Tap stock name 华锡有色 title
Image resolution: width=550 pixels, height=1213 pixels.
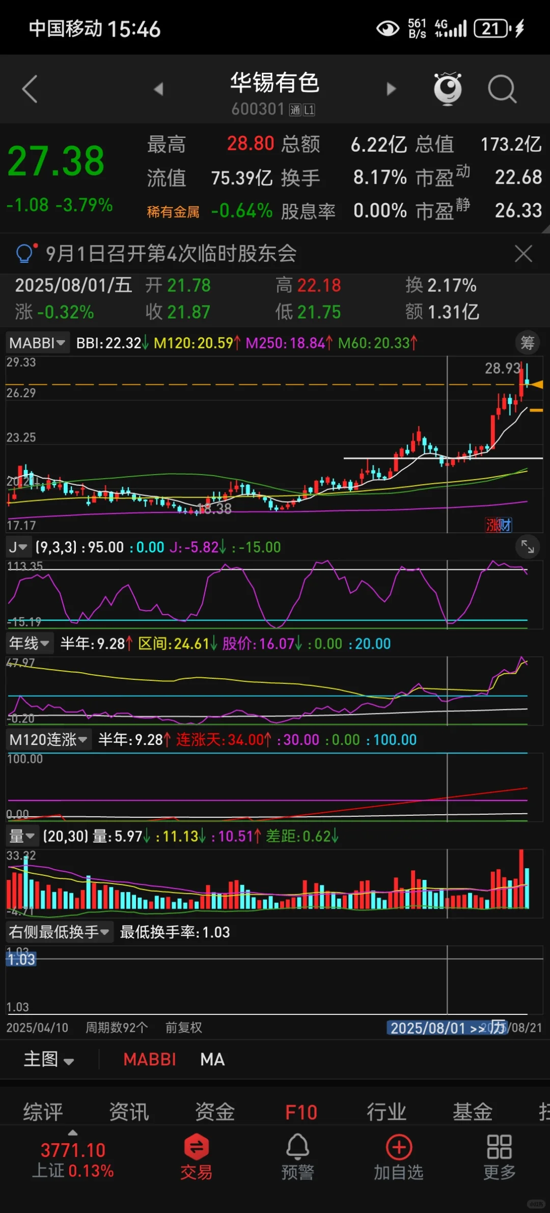pyautogui.click(x=275, y=82)
